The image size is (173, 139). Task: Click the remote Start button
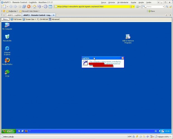(x=9, y=131)
